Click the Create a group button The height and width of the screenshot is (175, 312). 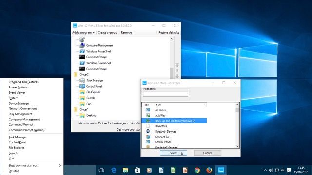(107, 33)
